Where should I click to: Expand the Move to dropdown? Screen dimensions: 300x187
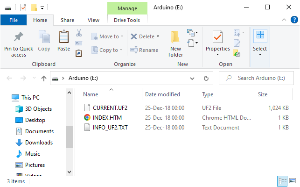pos(122,36)
